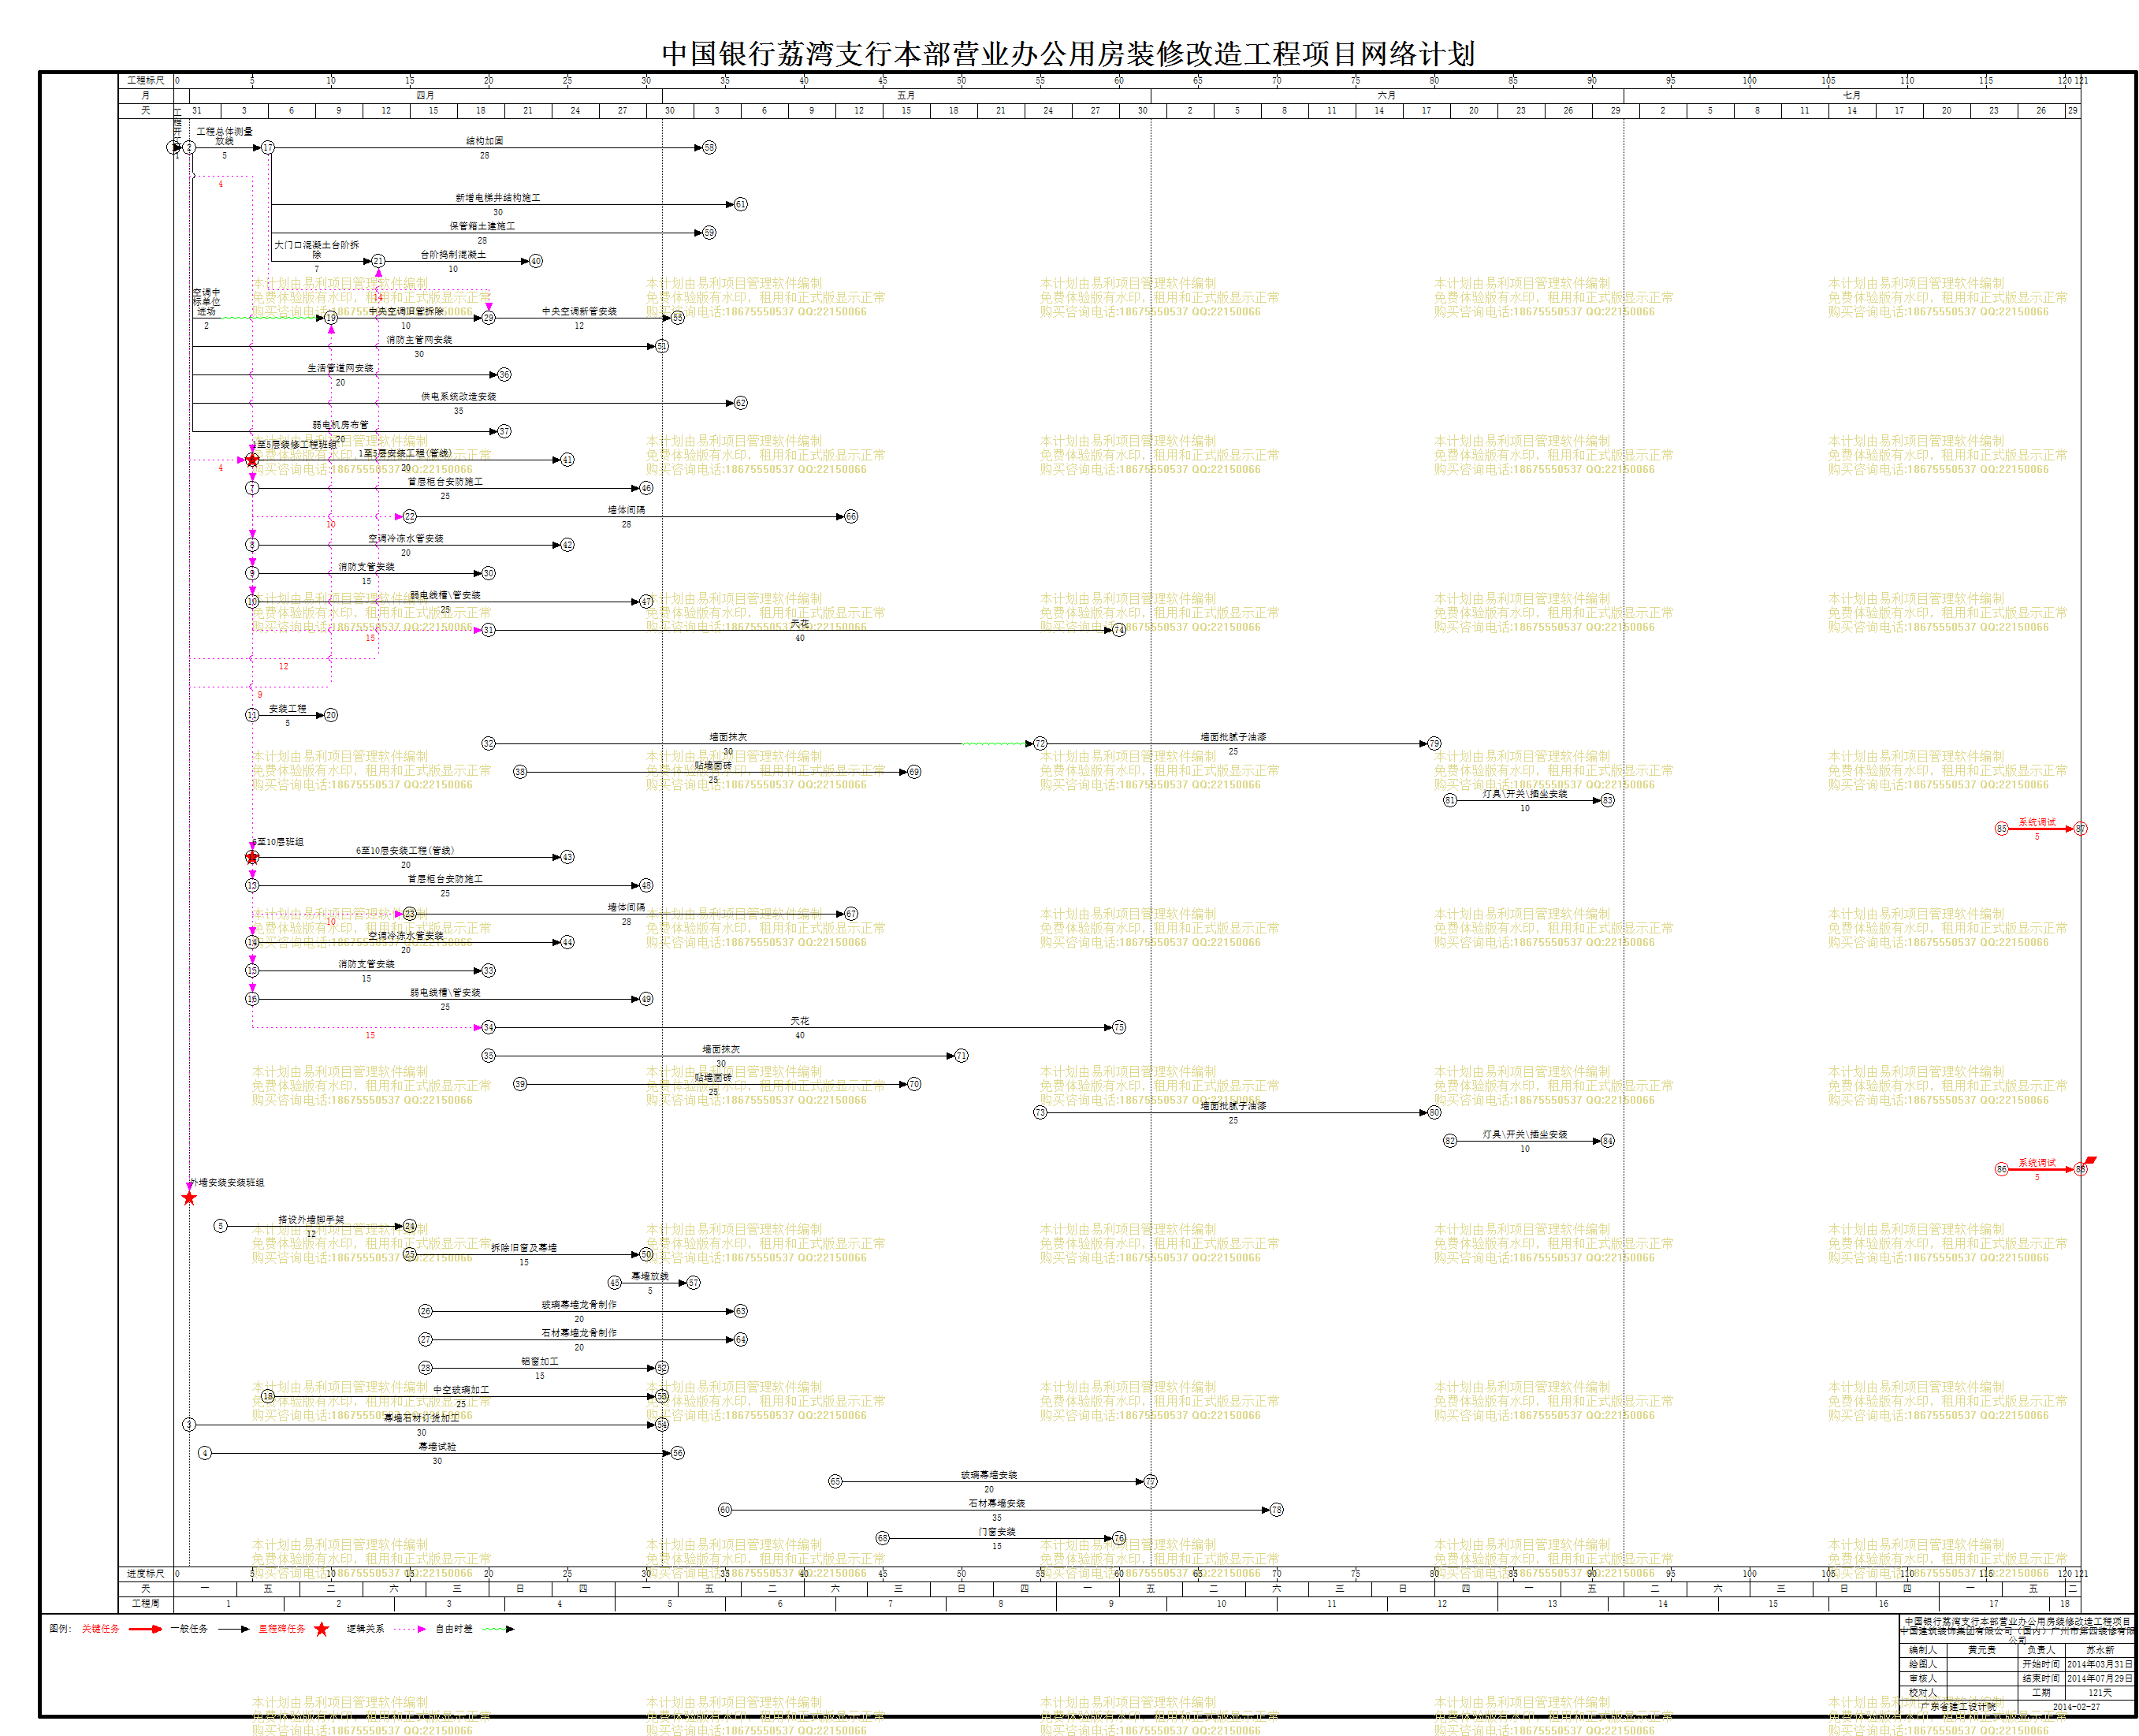Click the 幕墙放线 task label
This screenshot has width=2139, height=1736.
click(649, 1277)
